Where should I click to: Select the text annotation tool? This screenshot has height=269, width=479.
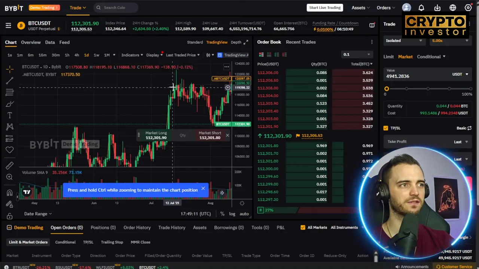click(10, 115)
